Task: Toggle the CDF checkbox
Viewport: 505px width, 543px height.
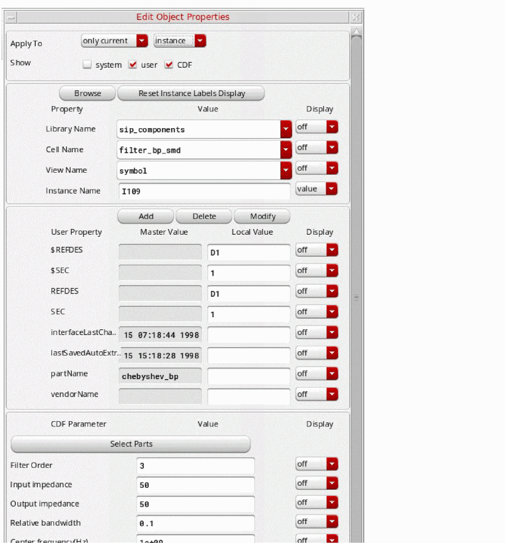Action: pos(169,65)
